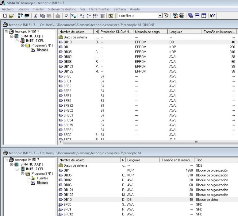238x216 pixels.
Task: Click the Up one level folder icon
Action: click(x=111, y=15)
